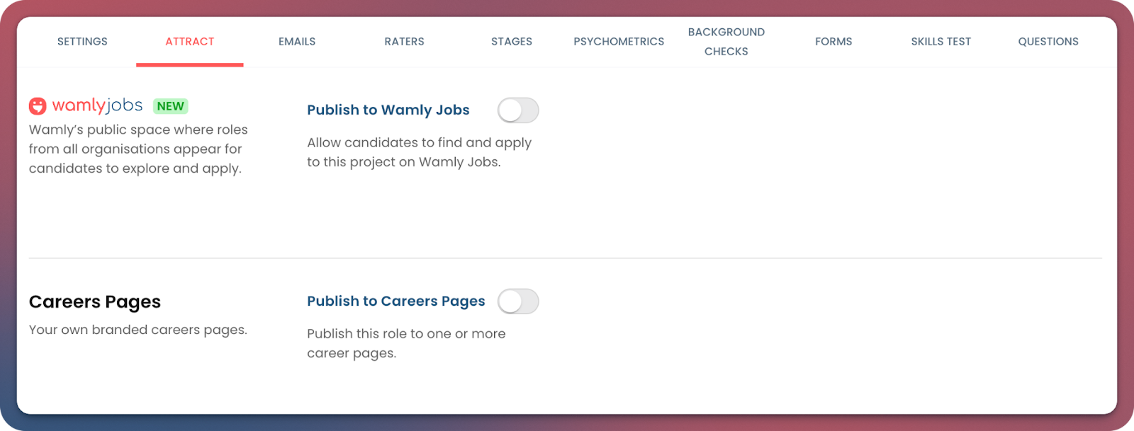
Task: Click the Wamly Jobs public space description
Action: pos(138,149)
